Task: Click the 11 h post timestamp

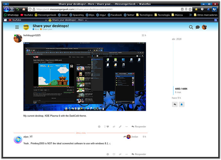Action: click(144, 36)
